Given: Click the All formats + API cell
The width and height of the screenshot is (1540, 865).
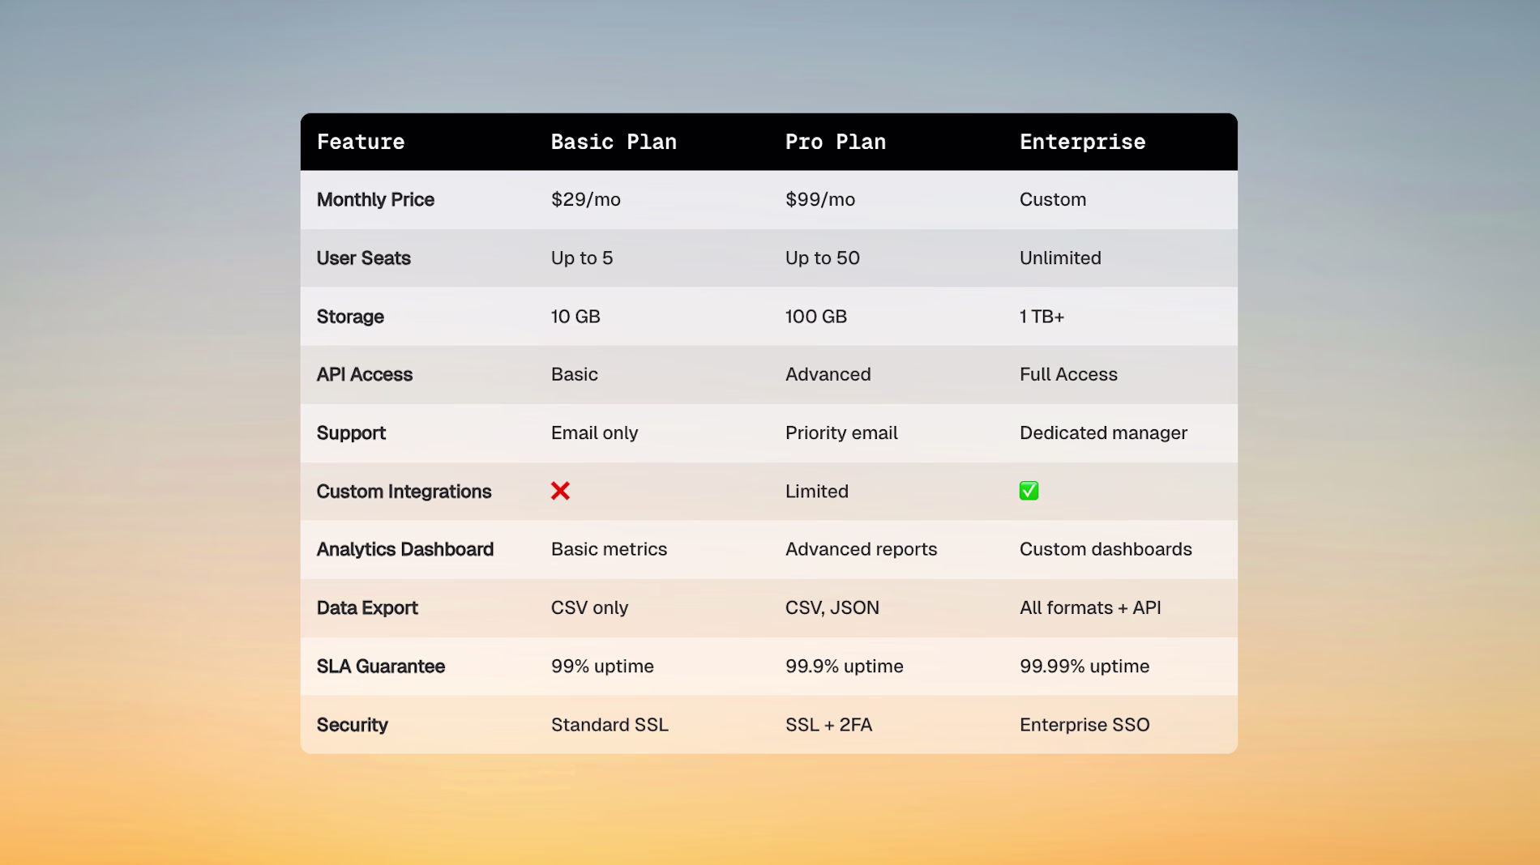Looking at the screenshot, I should tap(1089, 608).
